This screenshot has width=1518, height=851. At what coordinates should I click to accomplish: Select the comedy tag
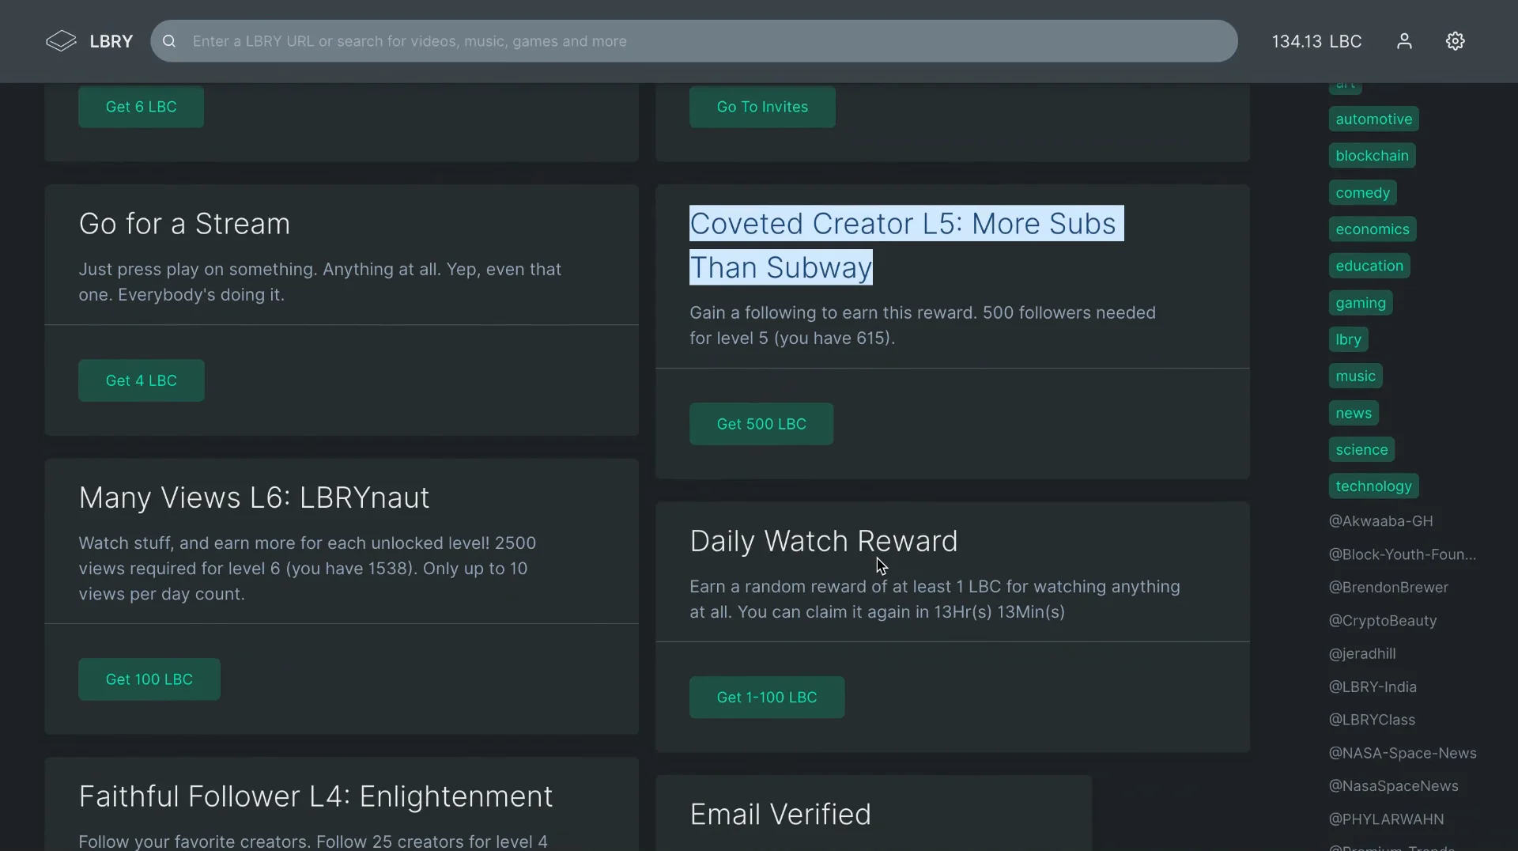[x=1363, y=193]
